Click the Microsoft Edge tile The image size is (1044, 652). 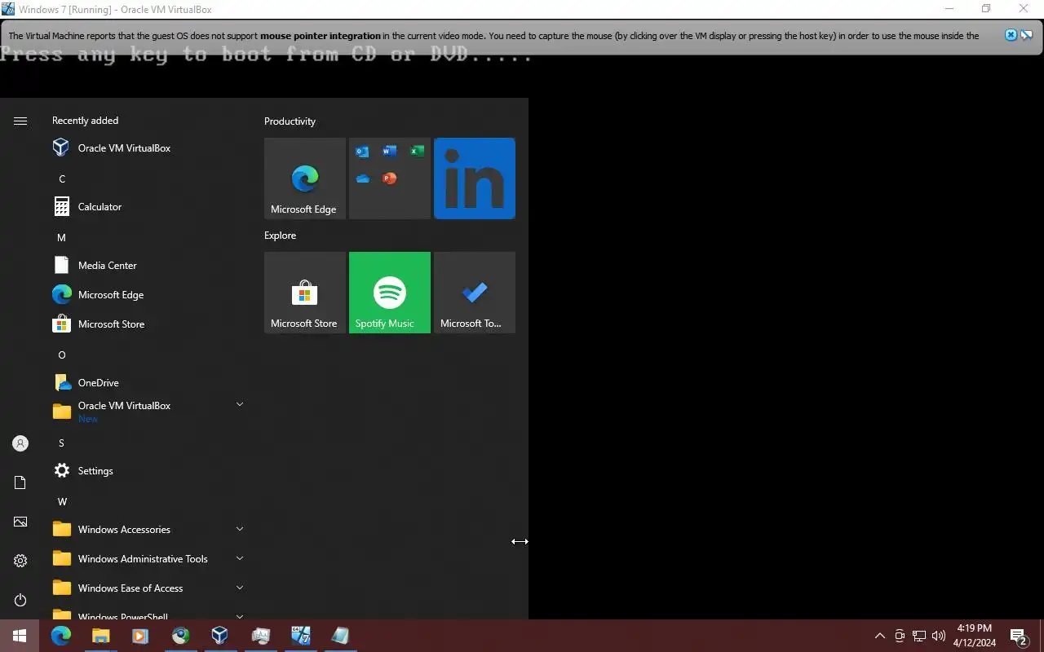pyautogui.click(x=305, y=178)
